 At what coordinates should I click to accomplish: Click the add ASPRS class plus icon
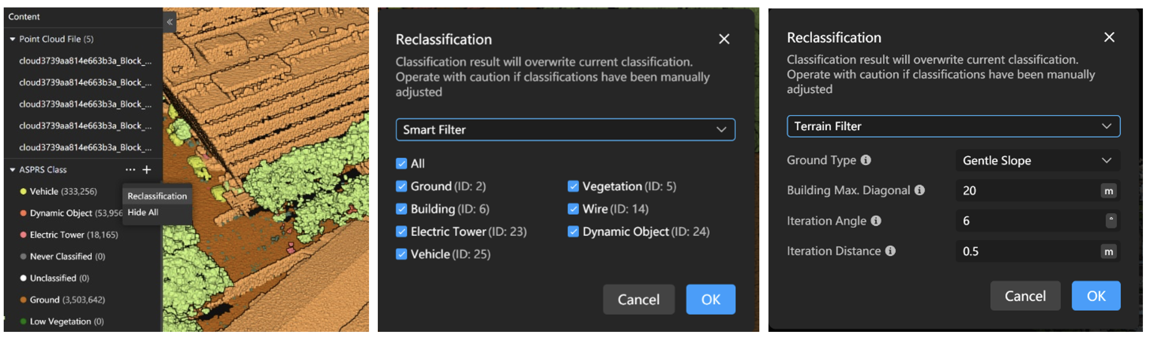(147, 169)
